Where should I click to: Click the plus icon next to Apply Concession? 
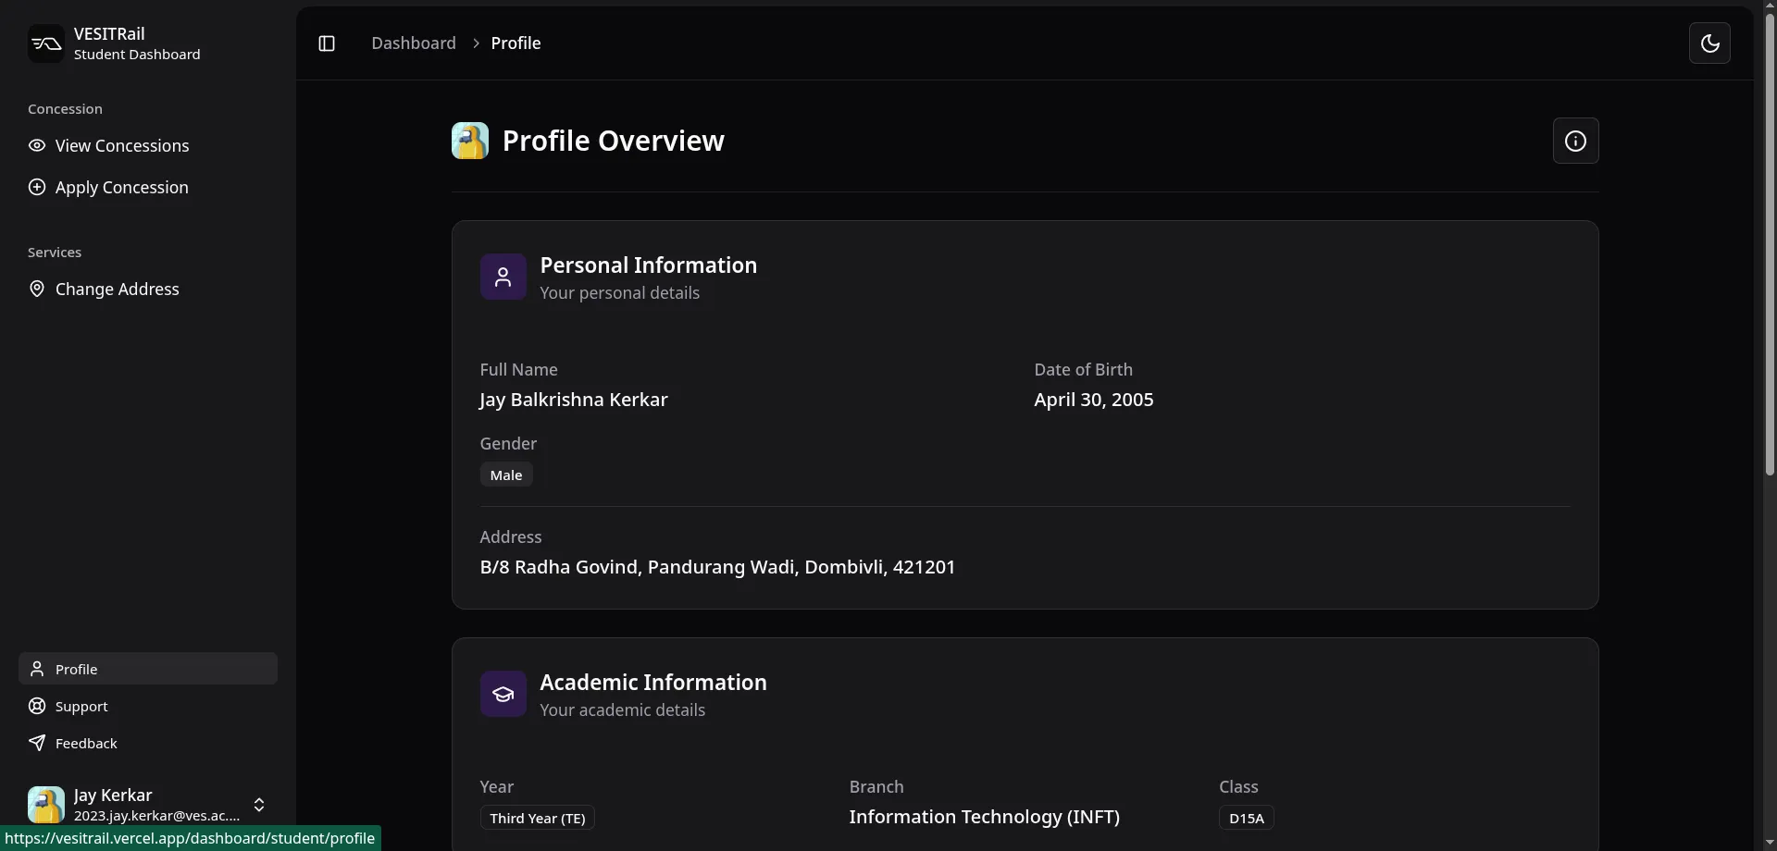coord(36,187)
